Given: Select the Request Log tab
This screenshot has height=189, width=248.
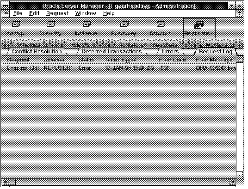Looking at the screenshot, I should point(216,51).
